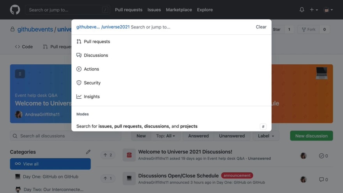The height and width of the screenshot is (193, 343).
Task: Open Discussions Open/Close Schedule
Action: click(x=178, y=175)
